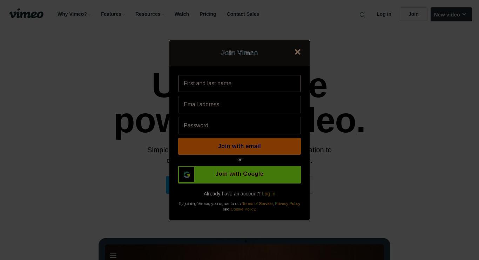Viewport: 479px width, 260px height.
Task: Close the Join Vimeo dialog
Action: pos(298,52)
